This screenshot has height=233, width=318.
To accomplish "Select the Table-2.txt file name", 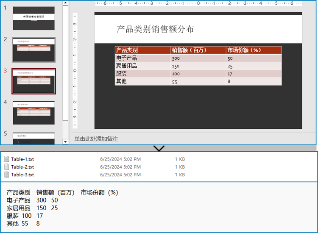I will (22, 167).
